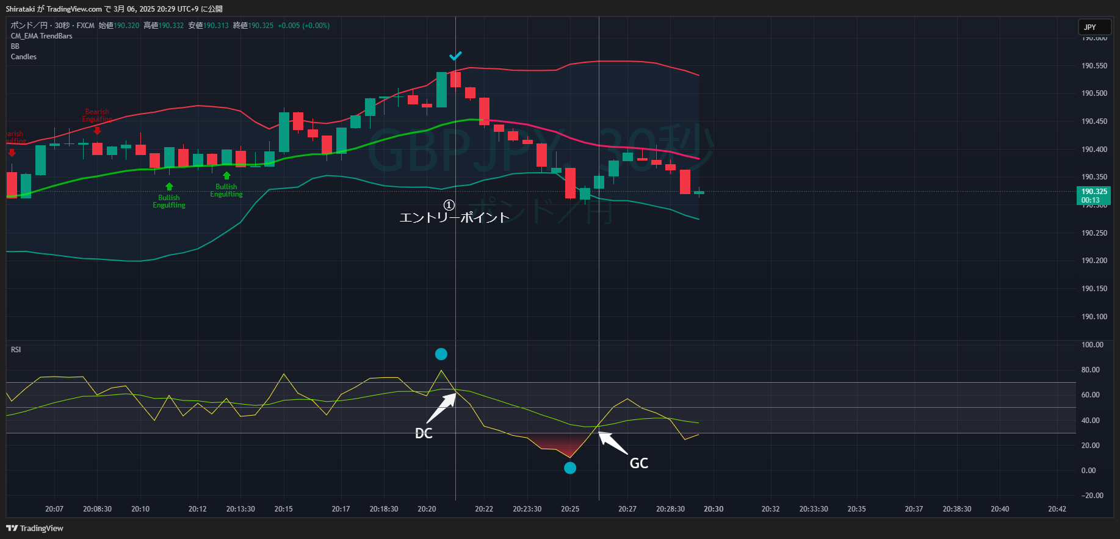Viewport: 1120px width, 539px height.
Task: Click the 190.550 price axis label
Action: [x=1094, y=65]
